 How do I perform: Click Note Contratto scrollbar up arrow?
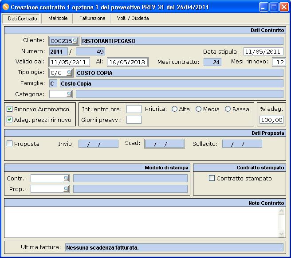pos(281,211)
